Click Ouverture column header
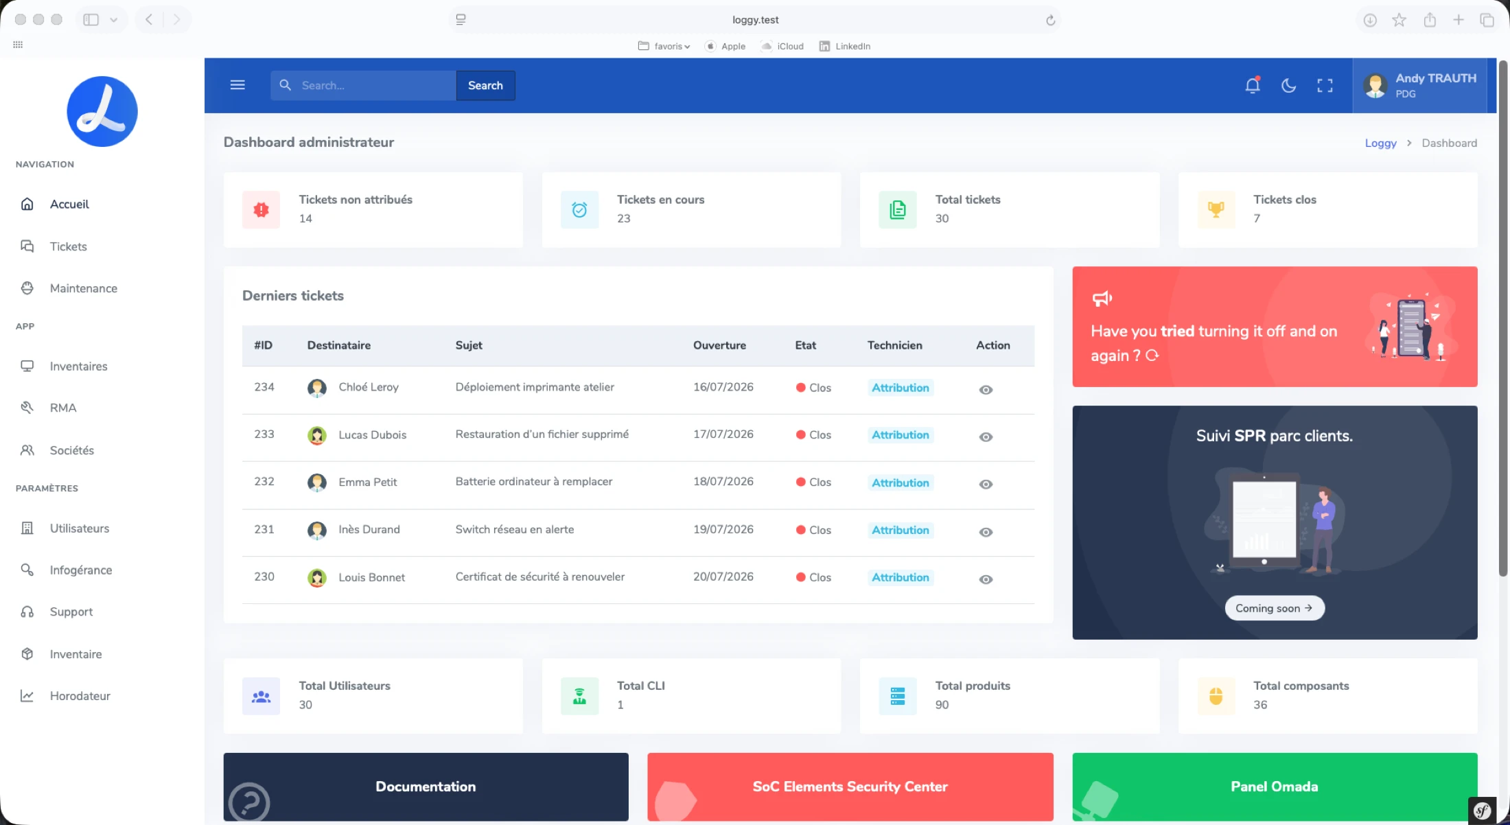Screen dimensions: 1510x825 coord(719,345)
